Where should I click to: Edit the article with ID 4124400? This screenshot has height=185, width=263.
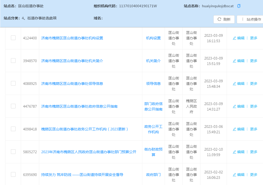pos(239,38)
